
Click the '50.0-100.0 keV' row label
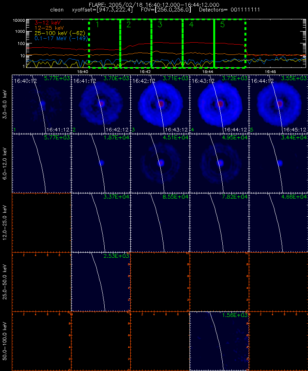point(5,341)
